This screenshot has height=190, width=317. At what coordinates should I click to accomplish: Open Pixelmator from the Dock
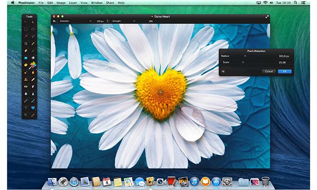point(150,181)
